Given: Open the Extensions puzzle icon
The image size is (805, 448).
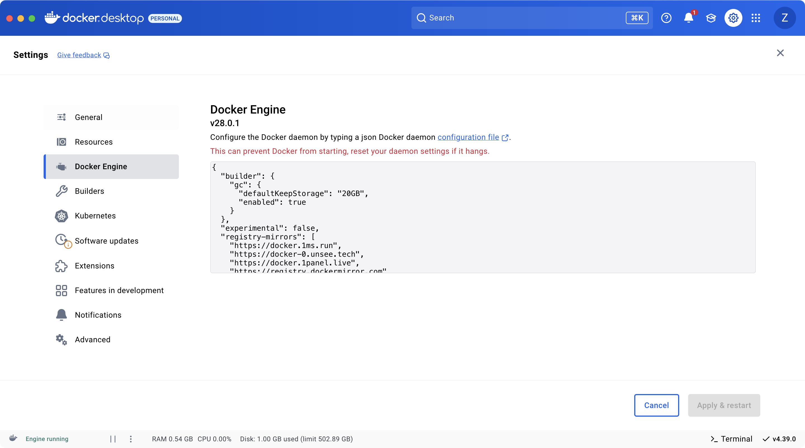Looking at the screenshot, I should click(x=61, y=266).
